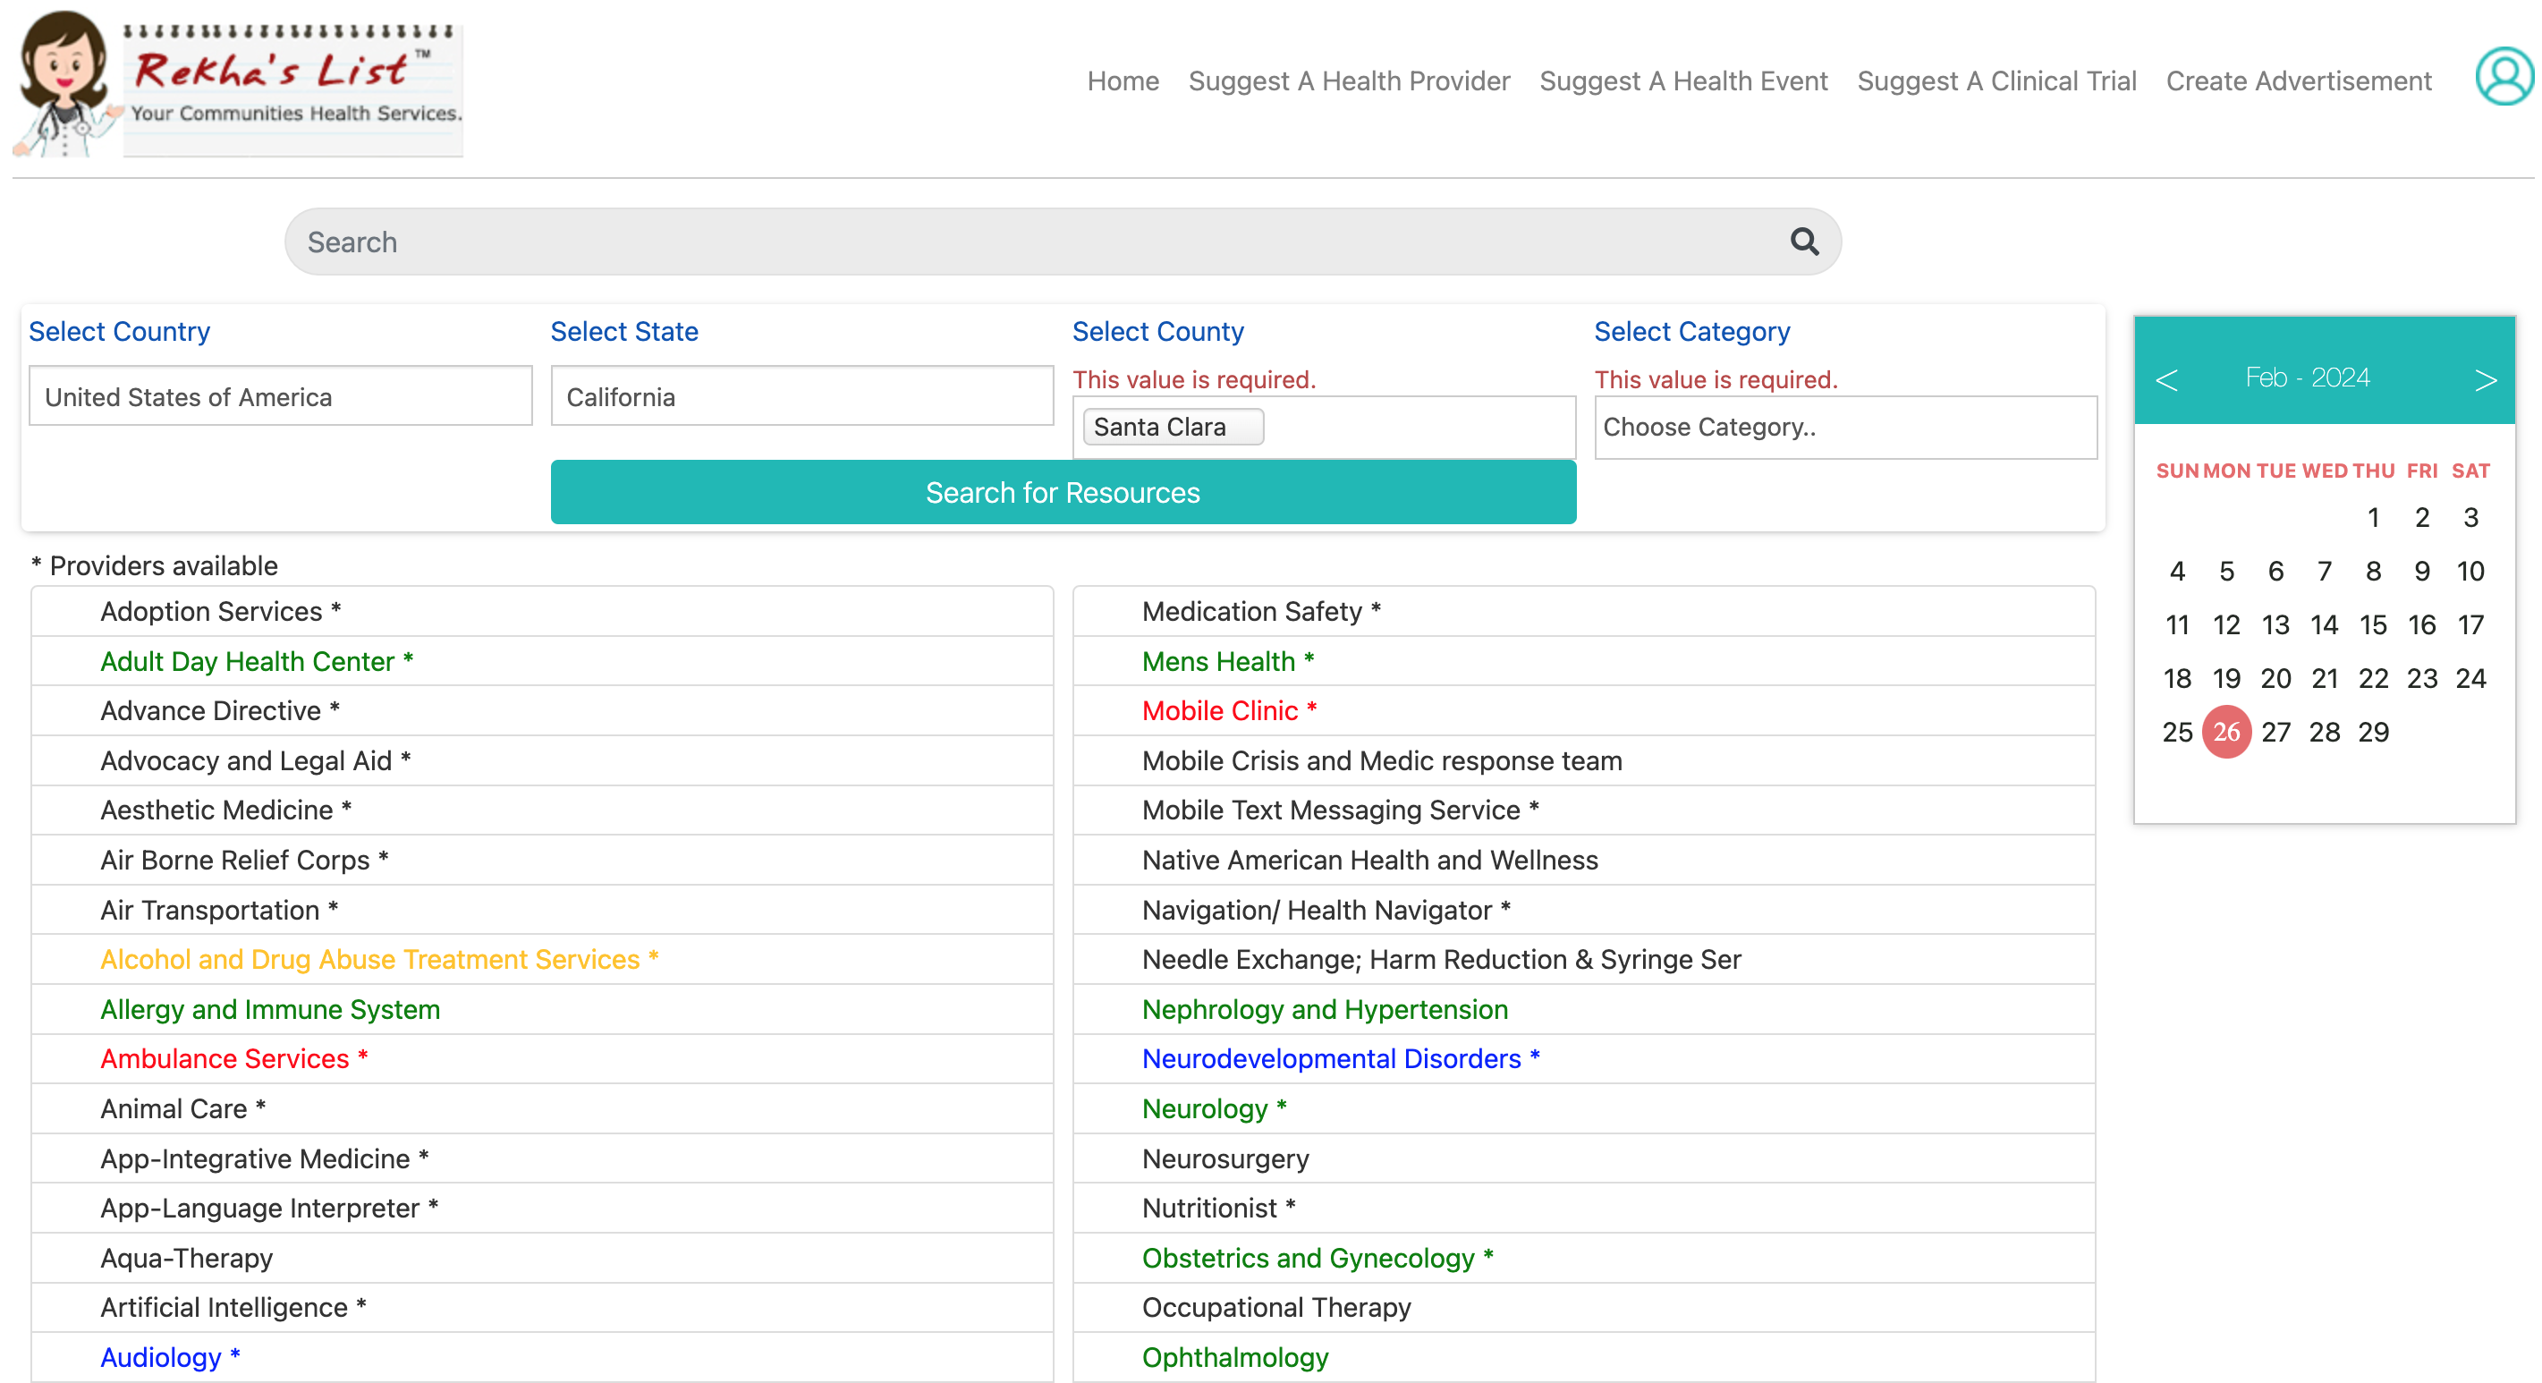Open Suggest A Health Provider page
Screen dimensions: 2542x1383
point(1348,81)
